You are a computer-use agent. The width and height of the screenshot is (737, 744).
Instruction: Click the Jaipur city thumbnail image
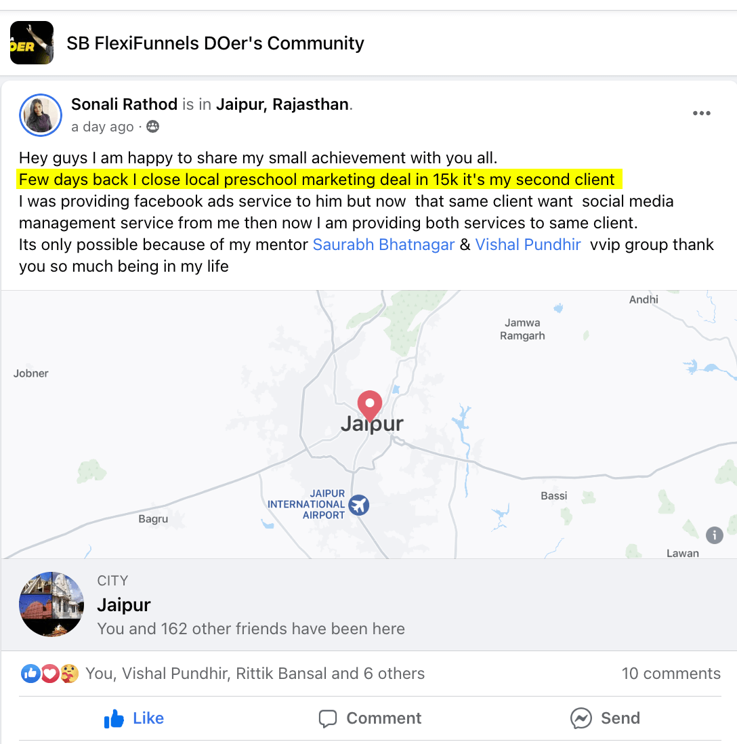51,604
